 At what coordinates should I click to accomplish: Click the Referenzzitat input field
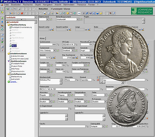tap(70, 89)
